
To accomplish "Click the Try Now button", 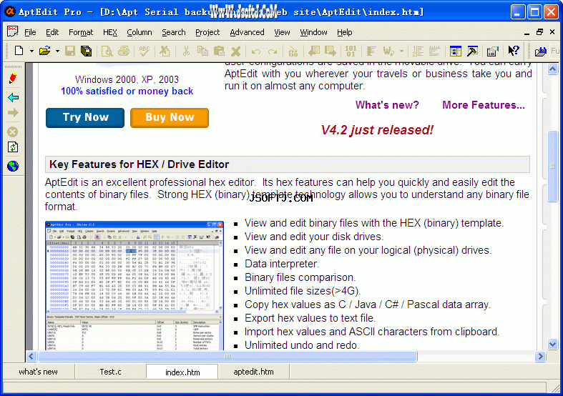I will coord(85,118).
